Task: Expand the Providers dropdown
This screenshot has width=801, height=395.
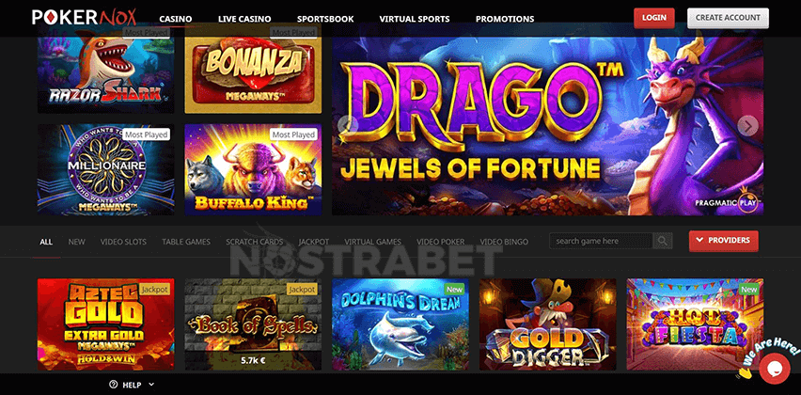Action: click(x=723, y=241)
